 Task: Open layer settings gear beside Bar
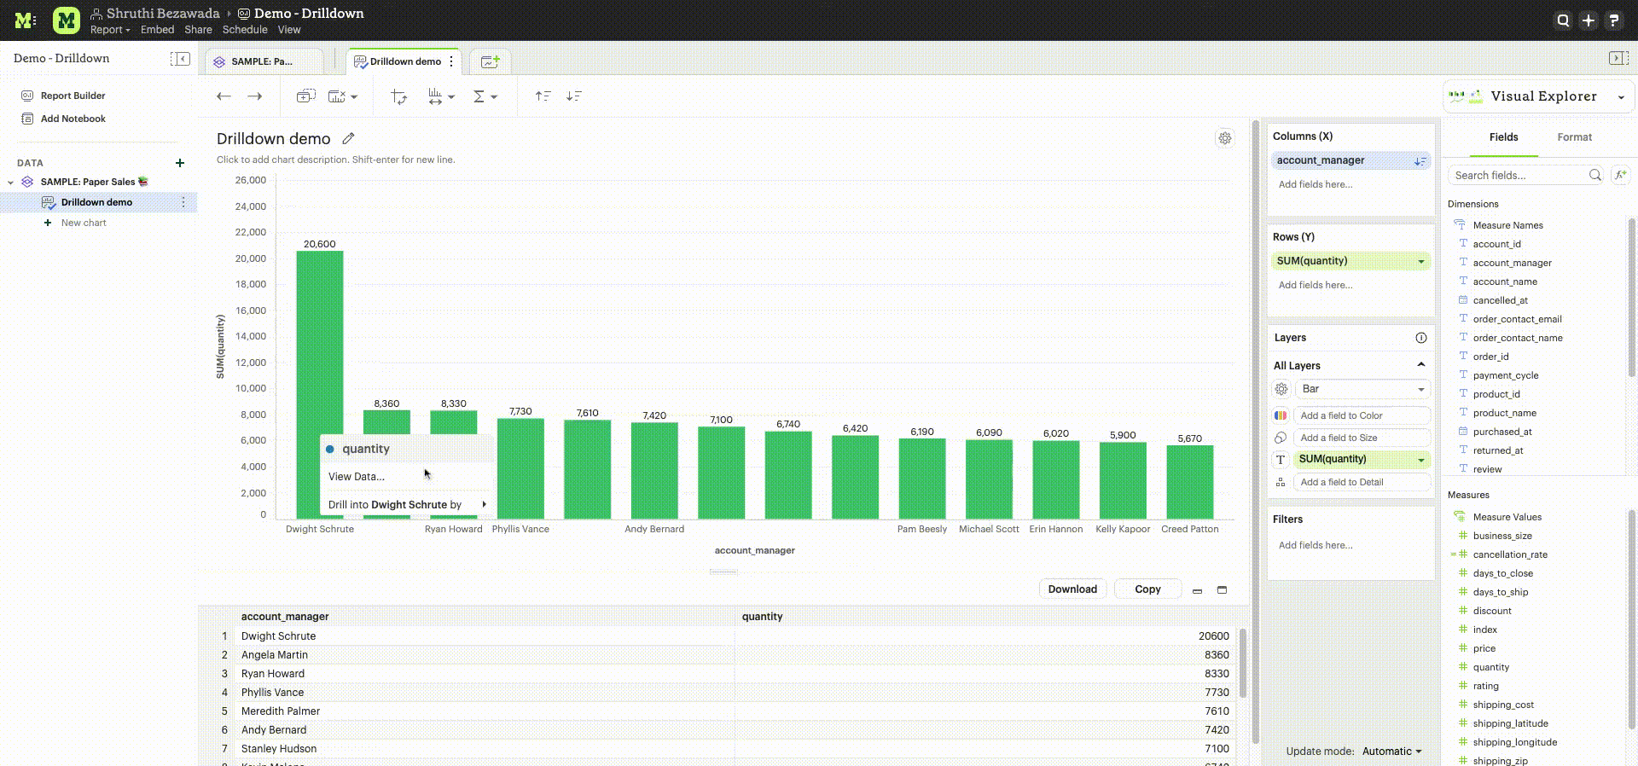pyautogui.click(x=1281, y=389)
